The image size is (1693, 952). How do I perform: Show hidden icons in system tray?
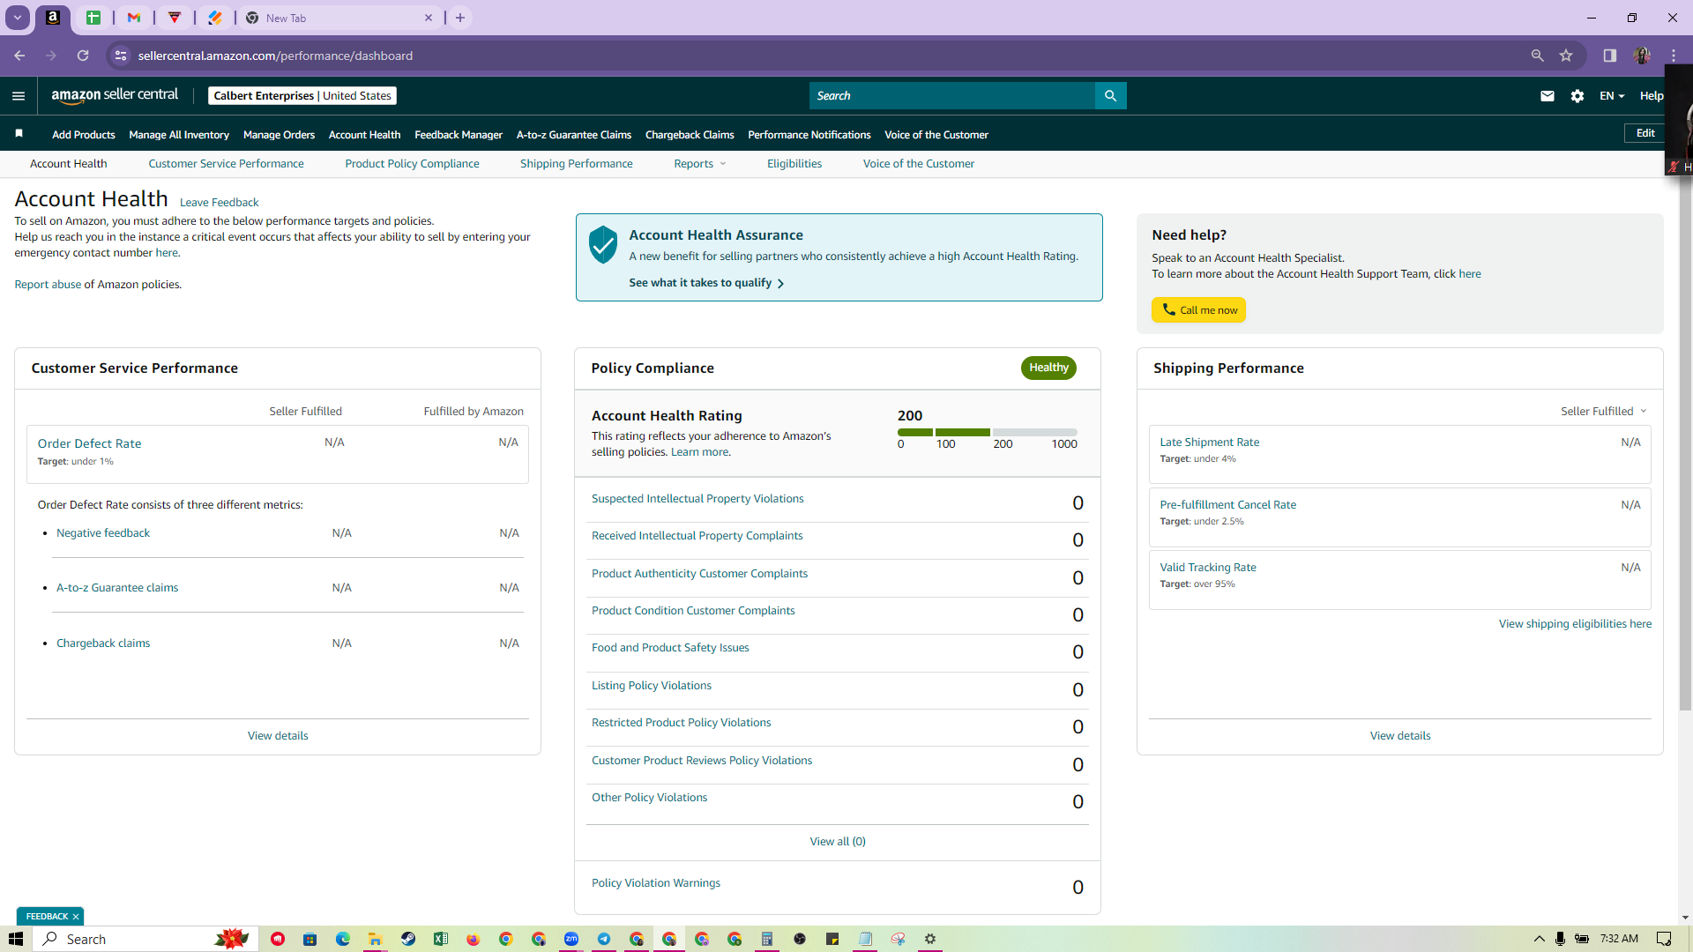coord(1540,939)
